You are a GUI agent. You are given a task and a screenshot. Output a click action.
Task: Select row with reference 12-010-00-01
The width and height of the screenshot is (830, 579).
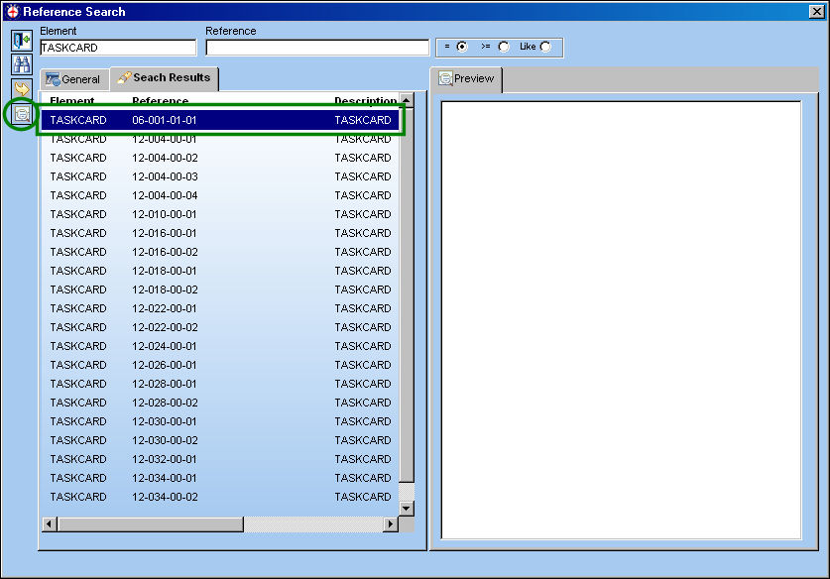220,214
